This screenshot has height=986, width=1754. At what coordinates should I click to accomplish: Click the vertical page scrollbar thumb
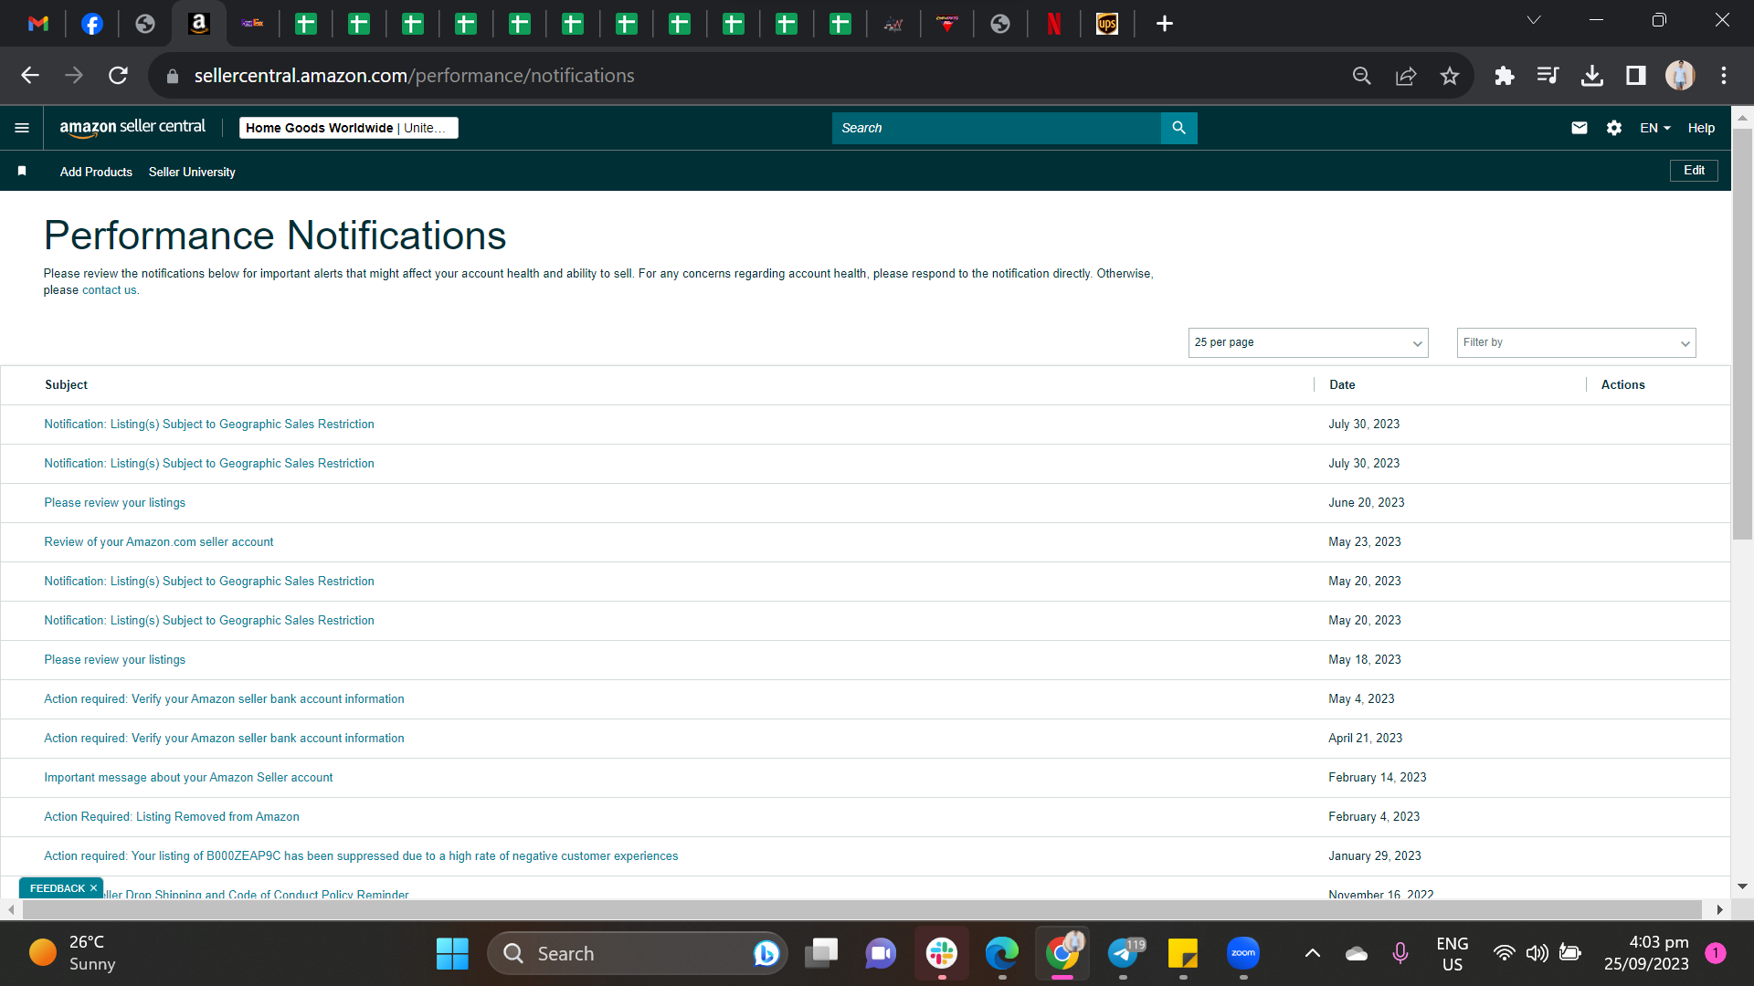pos(1742,333)
